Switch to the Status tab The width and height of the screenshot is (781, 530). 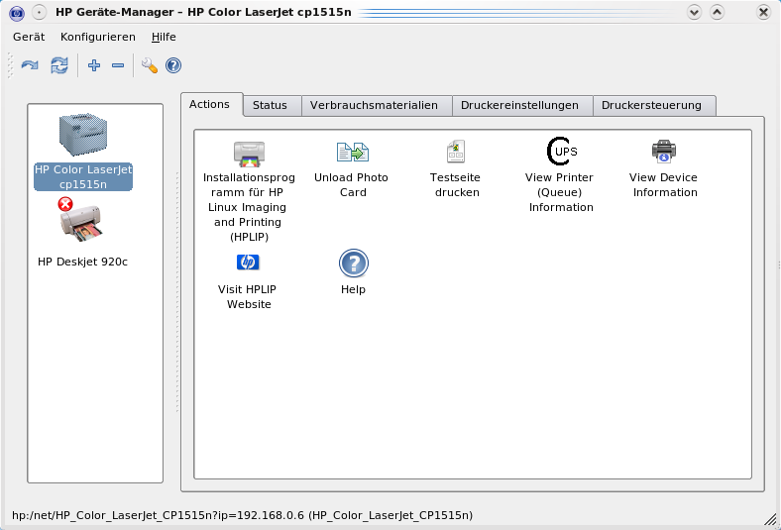(x=270, y=105)
